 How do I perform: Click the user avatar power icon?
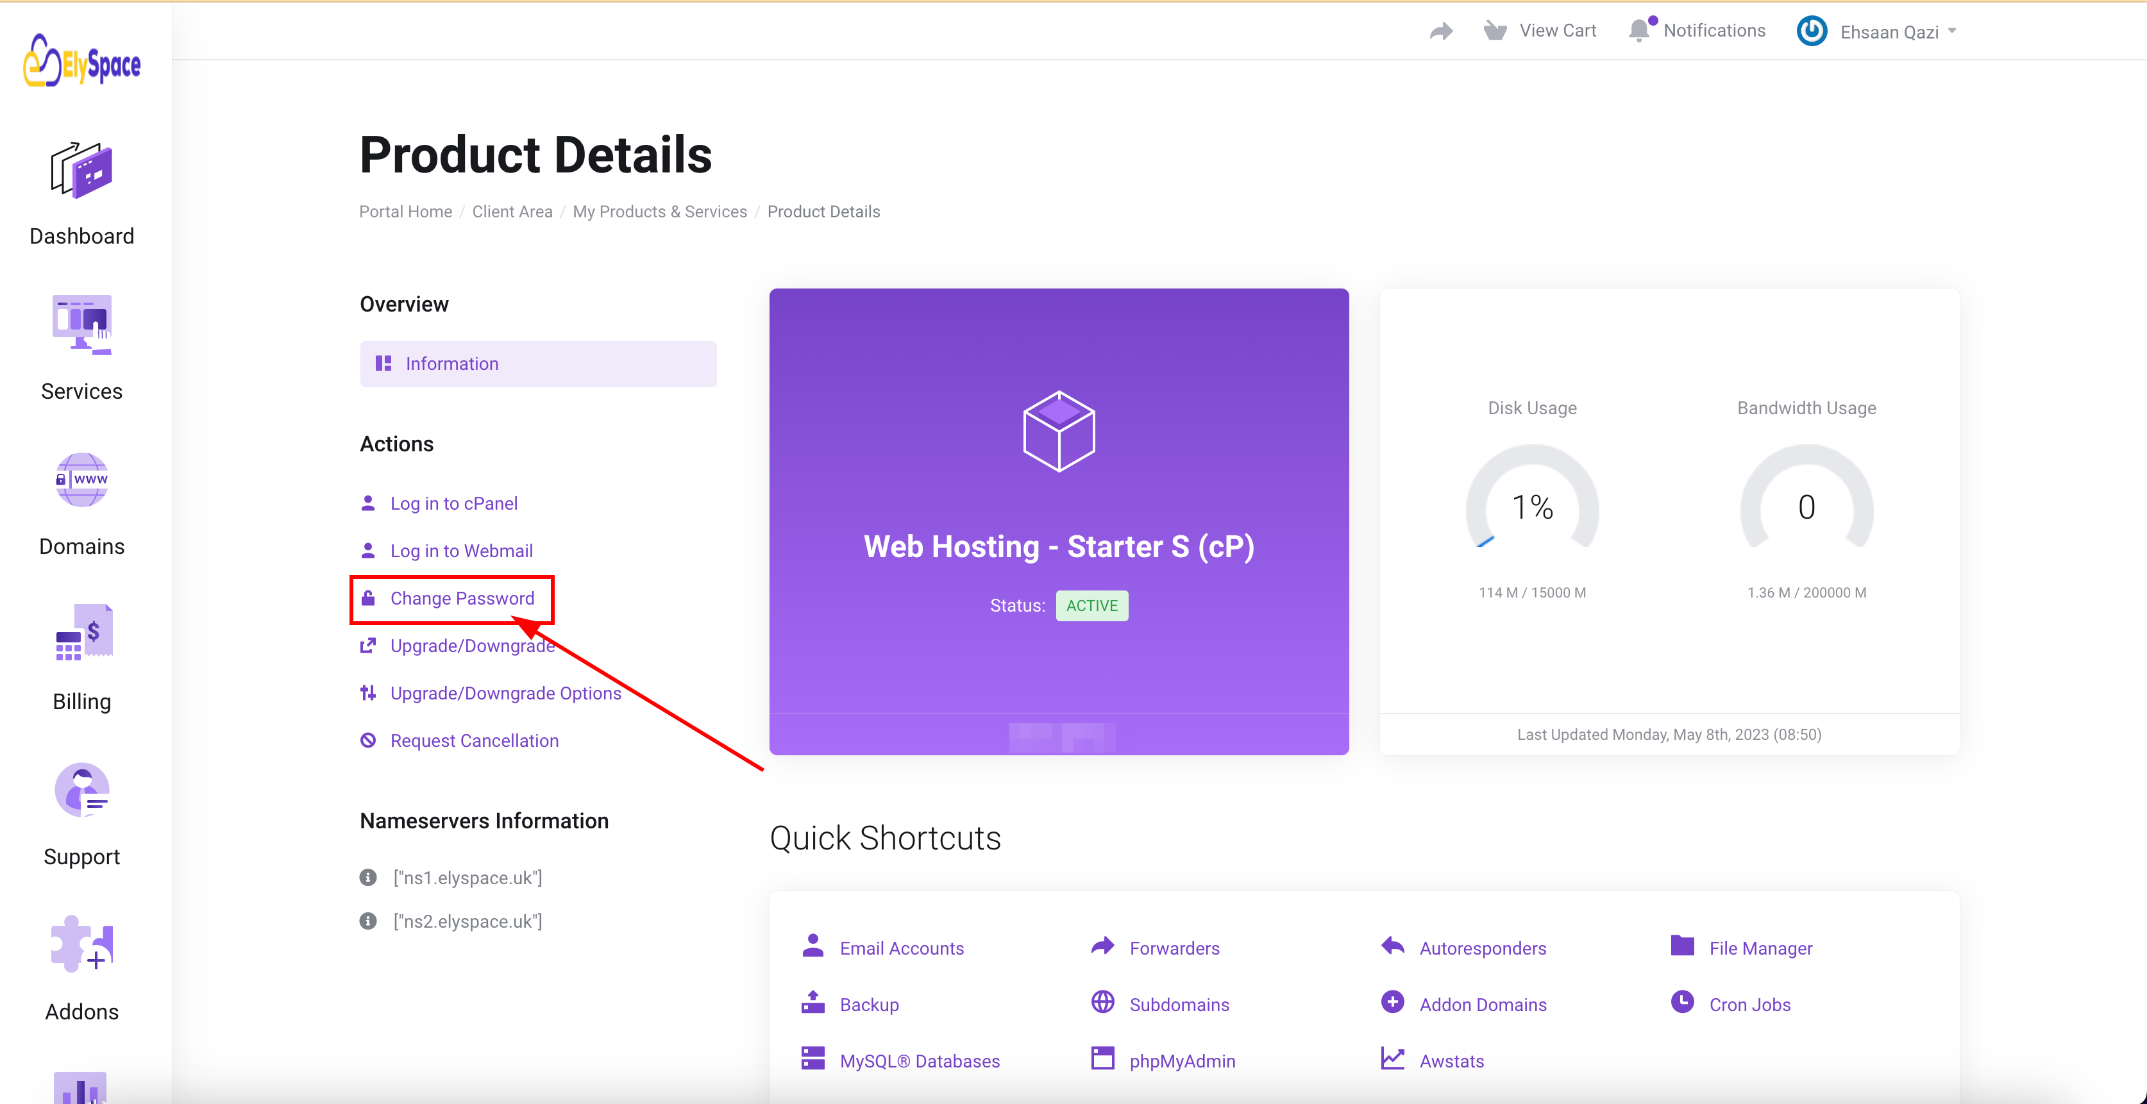point(1812,31)
